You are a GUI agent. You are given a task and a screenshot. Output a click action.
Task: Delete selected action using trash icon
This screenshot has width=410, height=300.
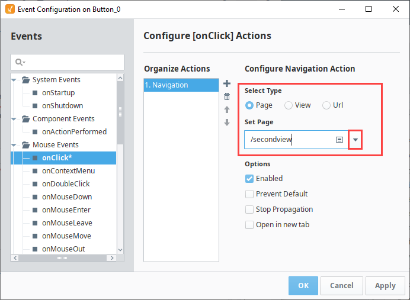point(227,96)
